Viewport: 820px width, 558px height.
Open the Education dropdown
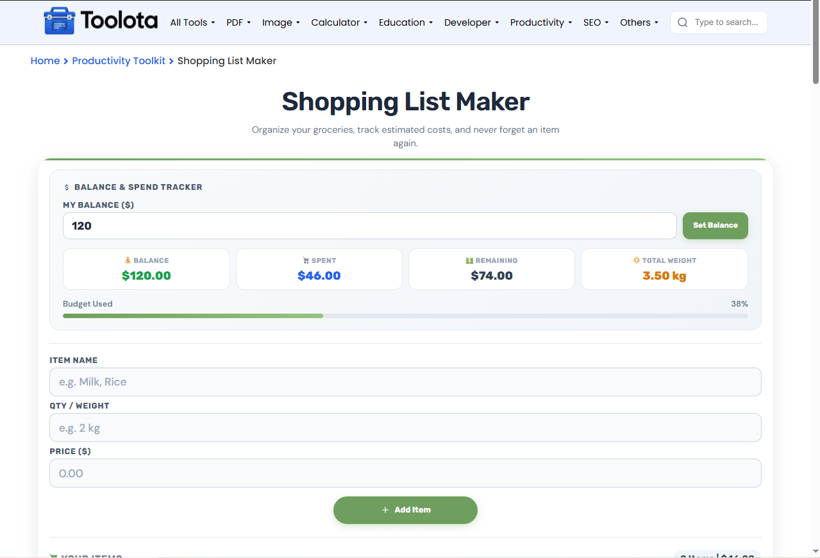point(406,22)
